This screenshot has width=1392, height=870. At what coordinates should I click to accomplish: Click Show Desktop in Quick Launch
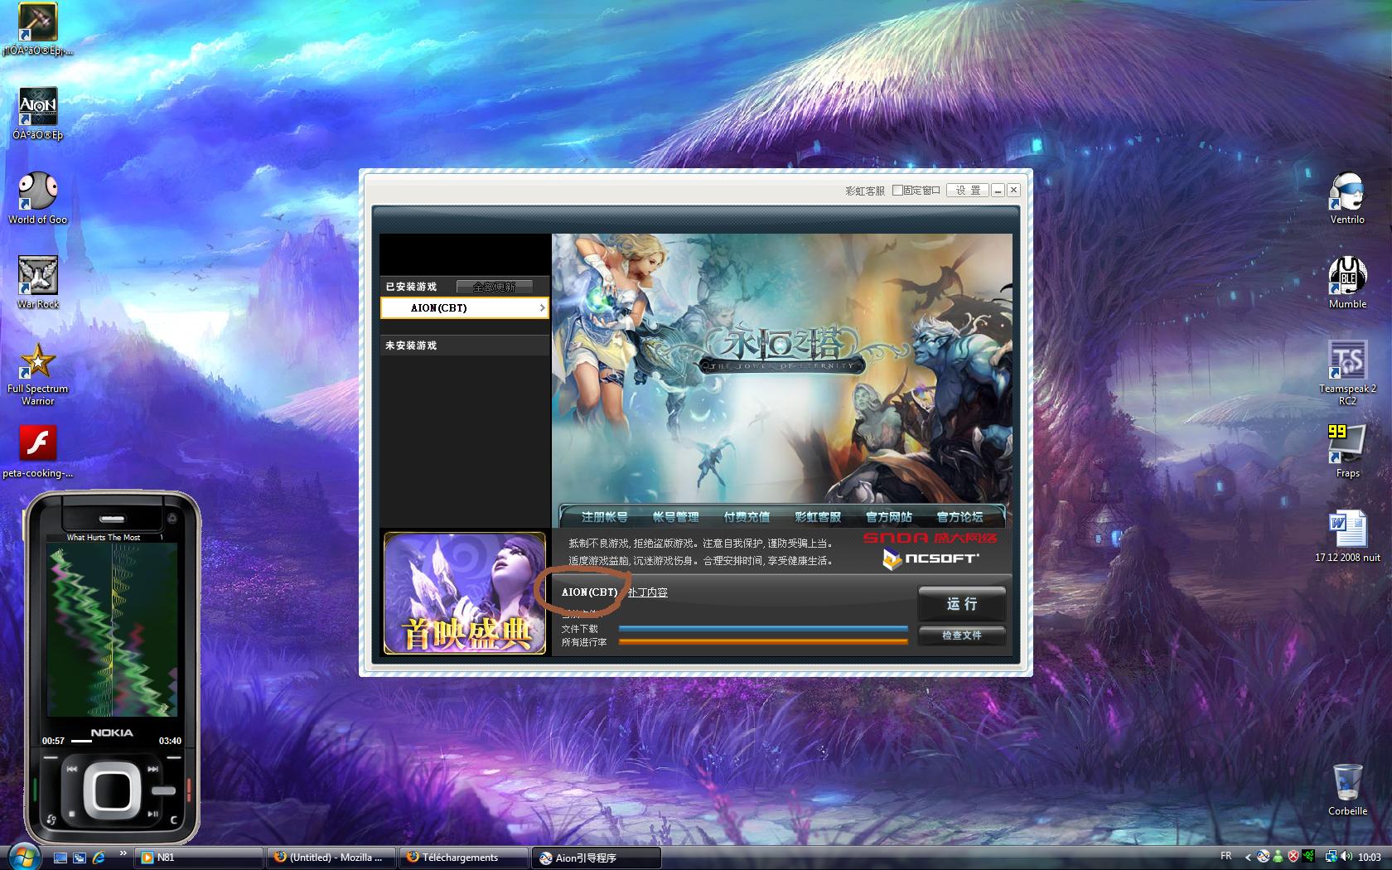point(60,858)
